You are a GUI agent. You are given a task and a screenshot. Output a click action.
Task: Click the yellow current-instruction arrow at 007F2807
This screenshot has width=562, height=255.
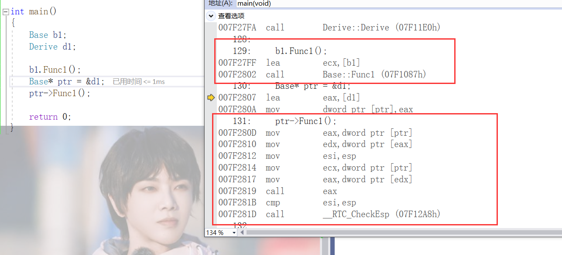click(x=211, y=97)
